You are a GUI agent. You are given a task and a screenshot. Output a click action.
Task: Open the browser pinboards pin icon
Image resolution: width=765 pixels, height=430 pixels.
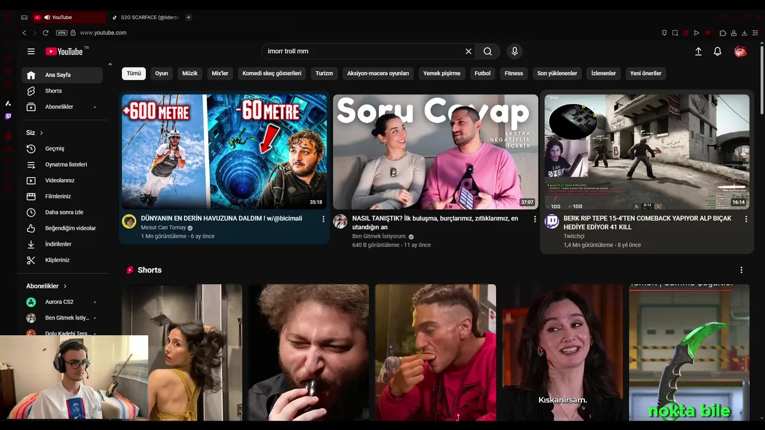[664, 33]
